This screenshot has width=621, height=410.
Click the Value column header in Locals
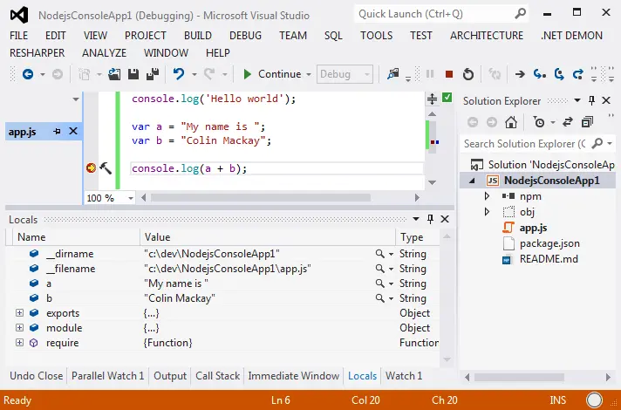[268, 237]
